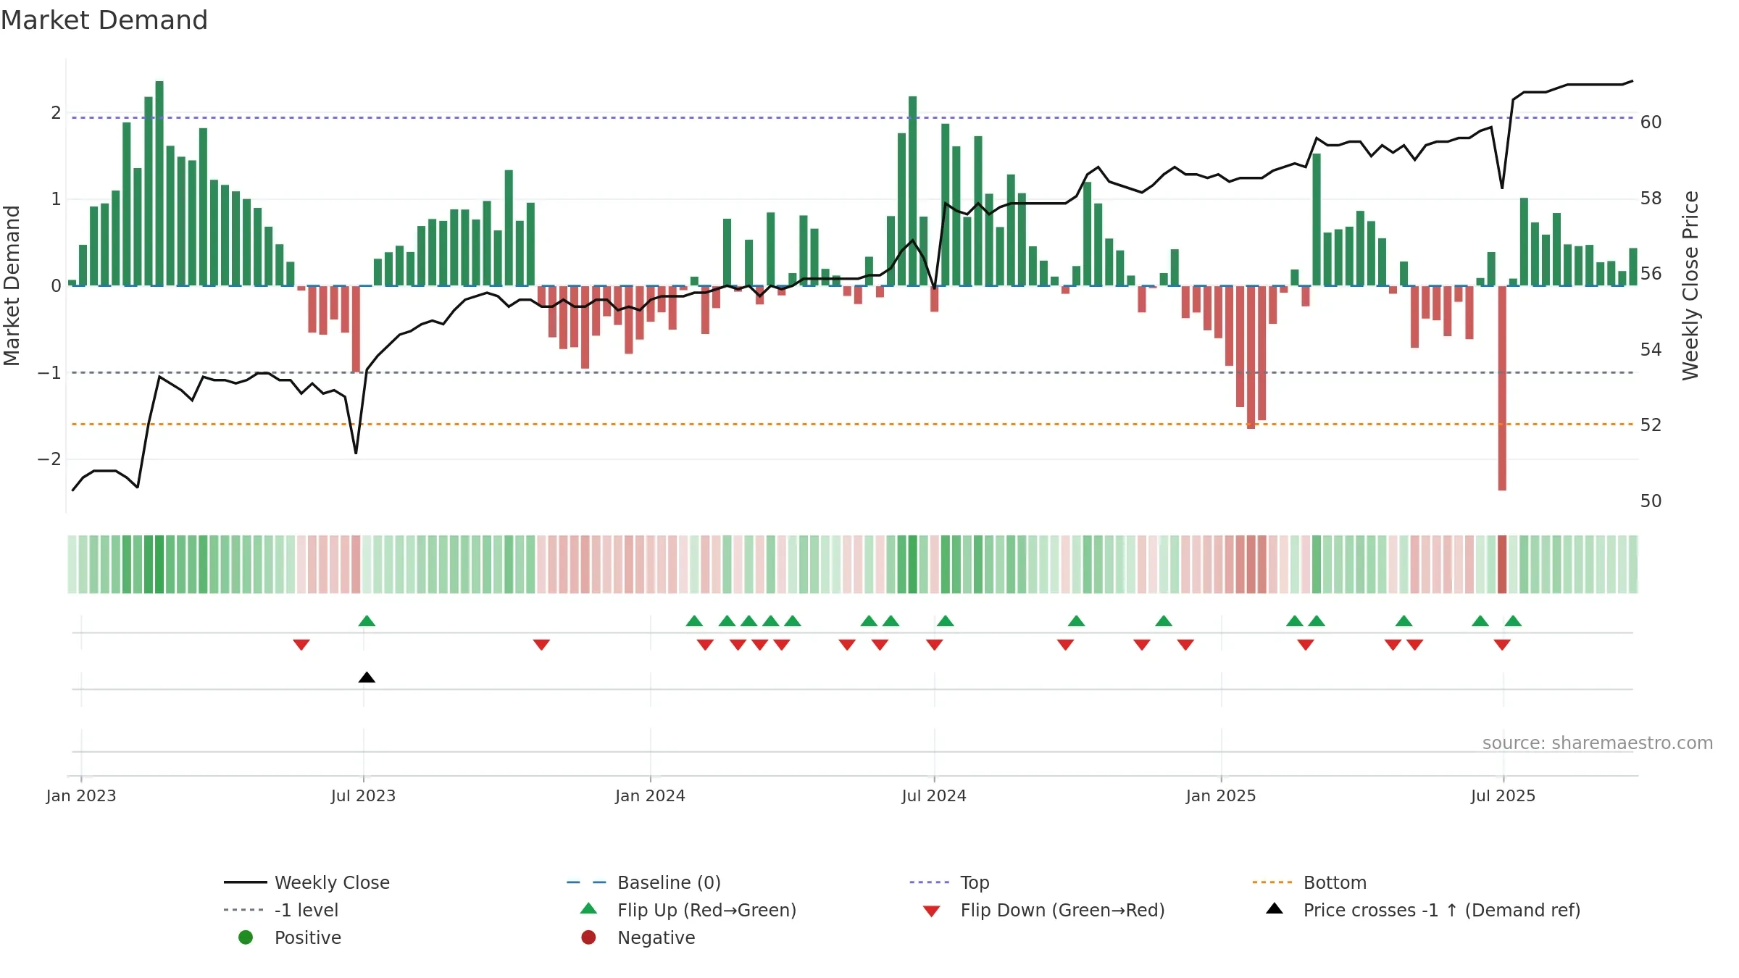Click the −2 tick on the demand axis
The height and width of the screenshot is (978, 1739).
[x=49, y=459]
